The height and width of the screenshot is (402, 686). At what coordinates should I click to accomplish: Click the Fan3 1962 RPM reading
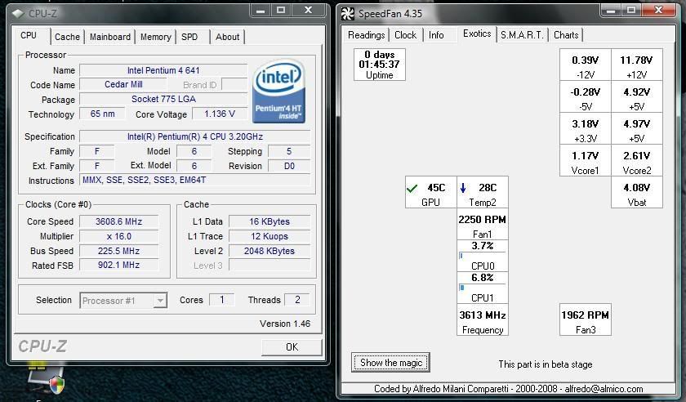(586, 319)
